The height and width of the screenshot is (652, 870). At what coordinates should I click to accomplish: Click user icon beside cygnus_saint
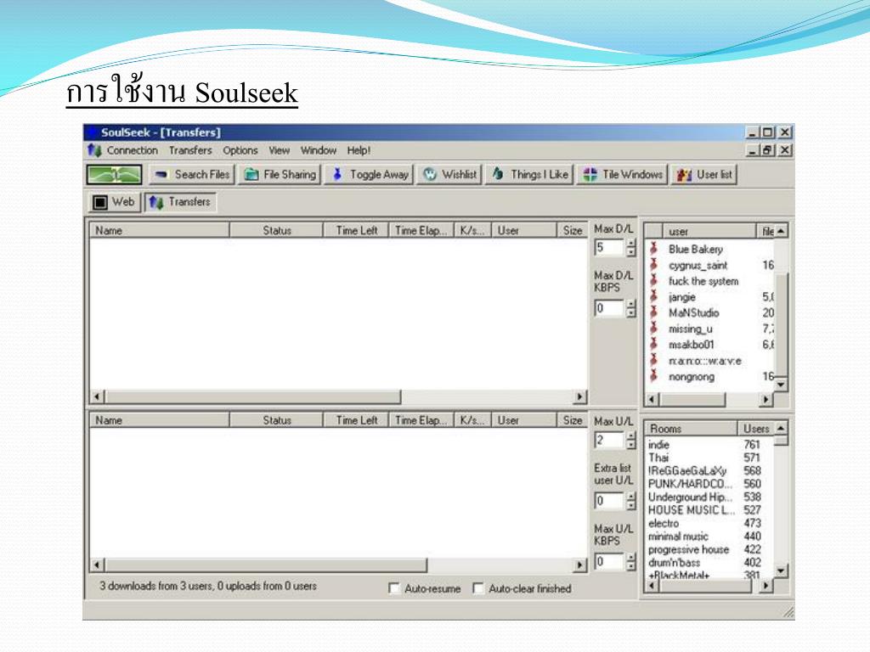tap(654, 265)
